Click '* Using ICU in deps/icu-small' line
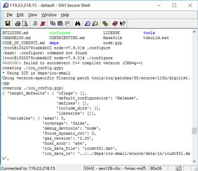The width and height of the screenshot is (198, 171). [36, 73]
